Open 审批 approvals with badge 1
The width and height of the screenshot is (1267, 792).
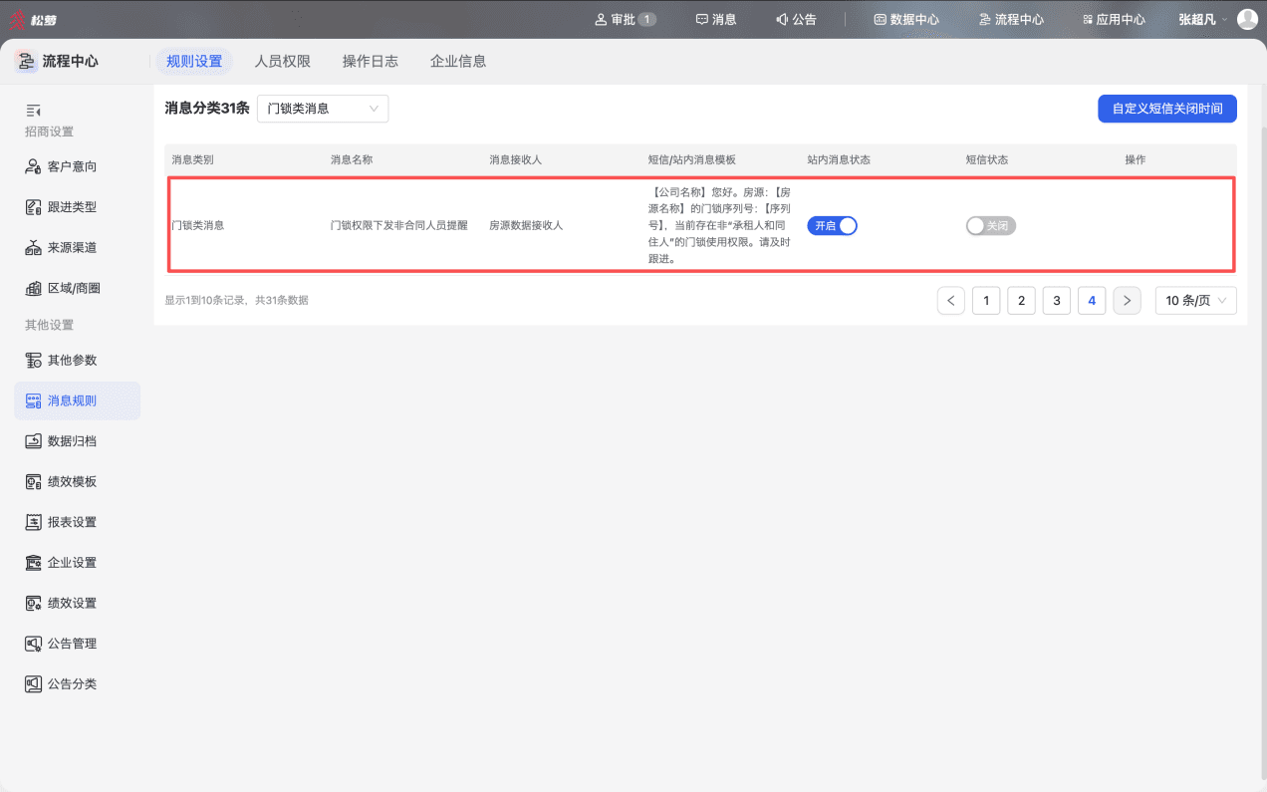(625, 19)
